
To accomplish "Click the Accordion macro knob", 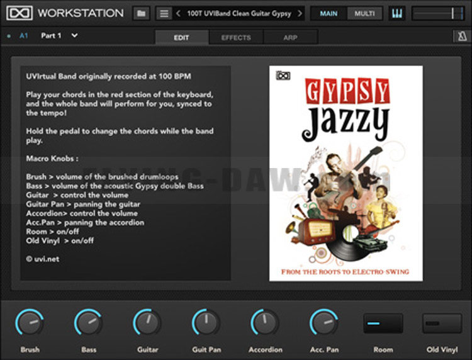I will (265, 323).
